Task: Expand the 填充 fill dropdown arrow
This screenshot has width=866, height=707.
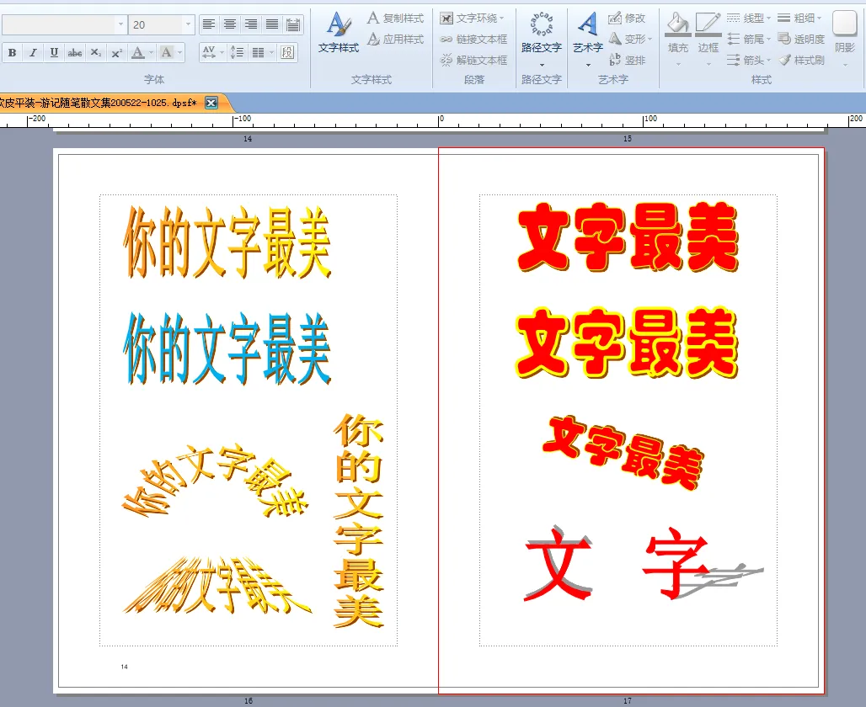Action: click(678, 64)
